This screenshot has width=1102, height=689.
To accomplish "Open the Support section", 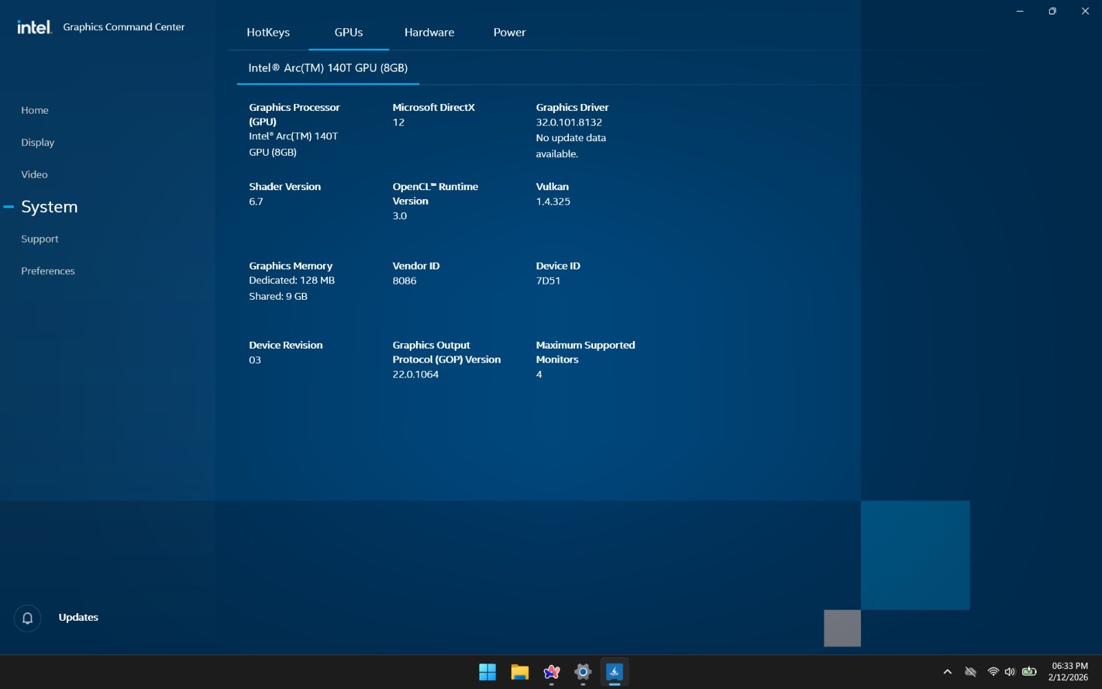I will 40,239.
